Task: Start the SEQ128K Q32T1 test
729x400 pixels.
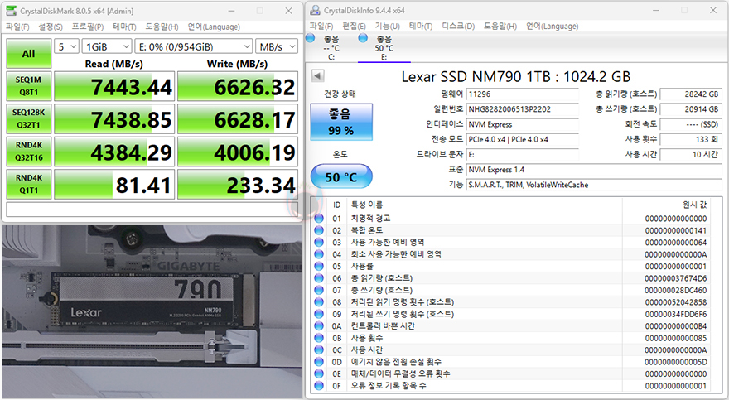Action: coord(29,118)
